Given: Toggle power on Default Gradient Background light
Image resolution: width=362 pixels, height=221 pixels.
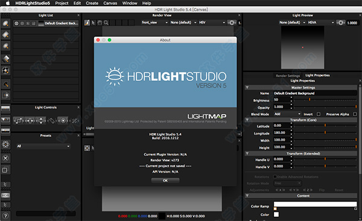Looking at the screenshot, I should [16, 24].
